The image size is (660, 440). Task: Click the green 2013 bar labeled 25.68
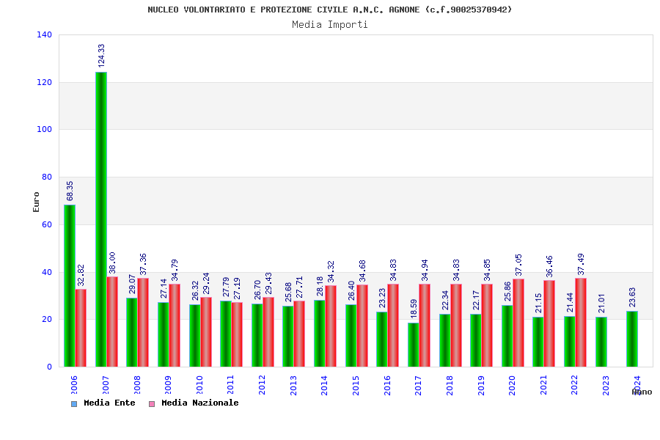[x=288, y=337]
